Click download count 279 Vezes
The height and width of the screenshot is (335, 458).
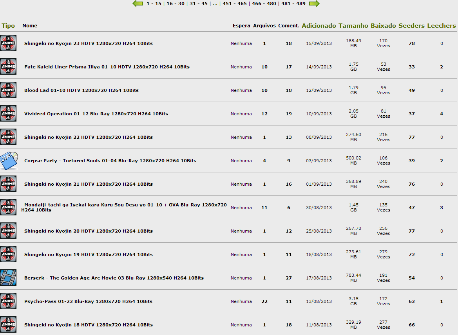pyautogui.click(x=383, y=254)
